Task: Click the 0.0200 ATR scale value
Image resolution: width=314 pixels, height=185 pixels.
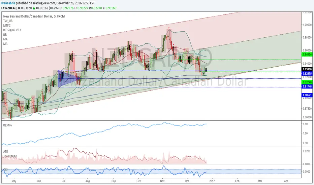Action: (306, 151)
